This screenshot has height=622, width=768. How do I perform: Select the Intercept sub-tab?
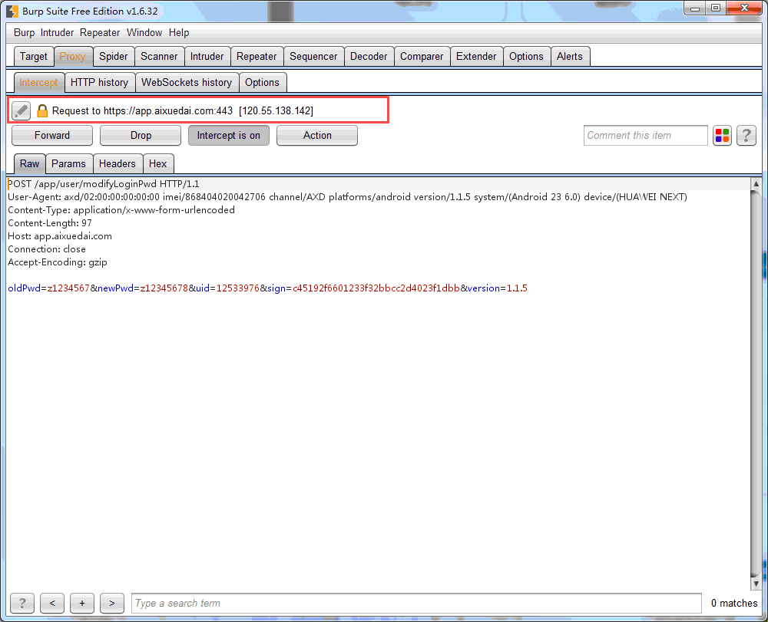(38, 82)
